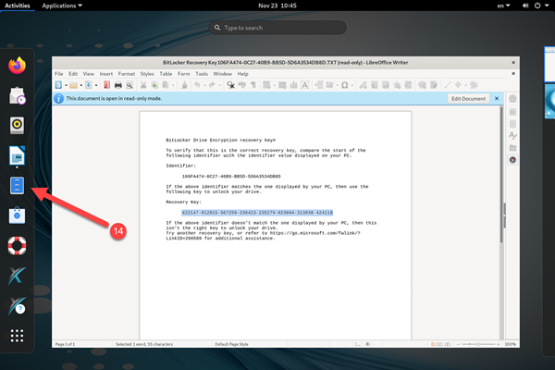Viewport: 555px width, 370px height.
Task: Click the Insert Chart icon
Action: [x=293, y=85]
